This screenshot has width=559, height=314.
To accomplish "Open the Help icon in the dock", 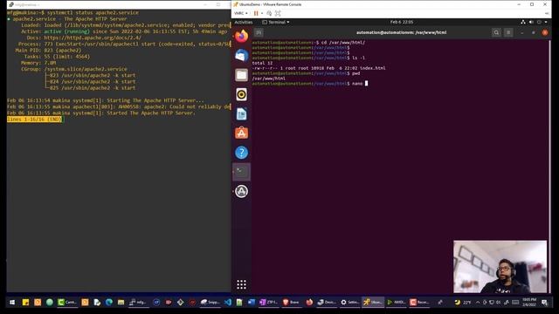I will [x=241, y=153].
